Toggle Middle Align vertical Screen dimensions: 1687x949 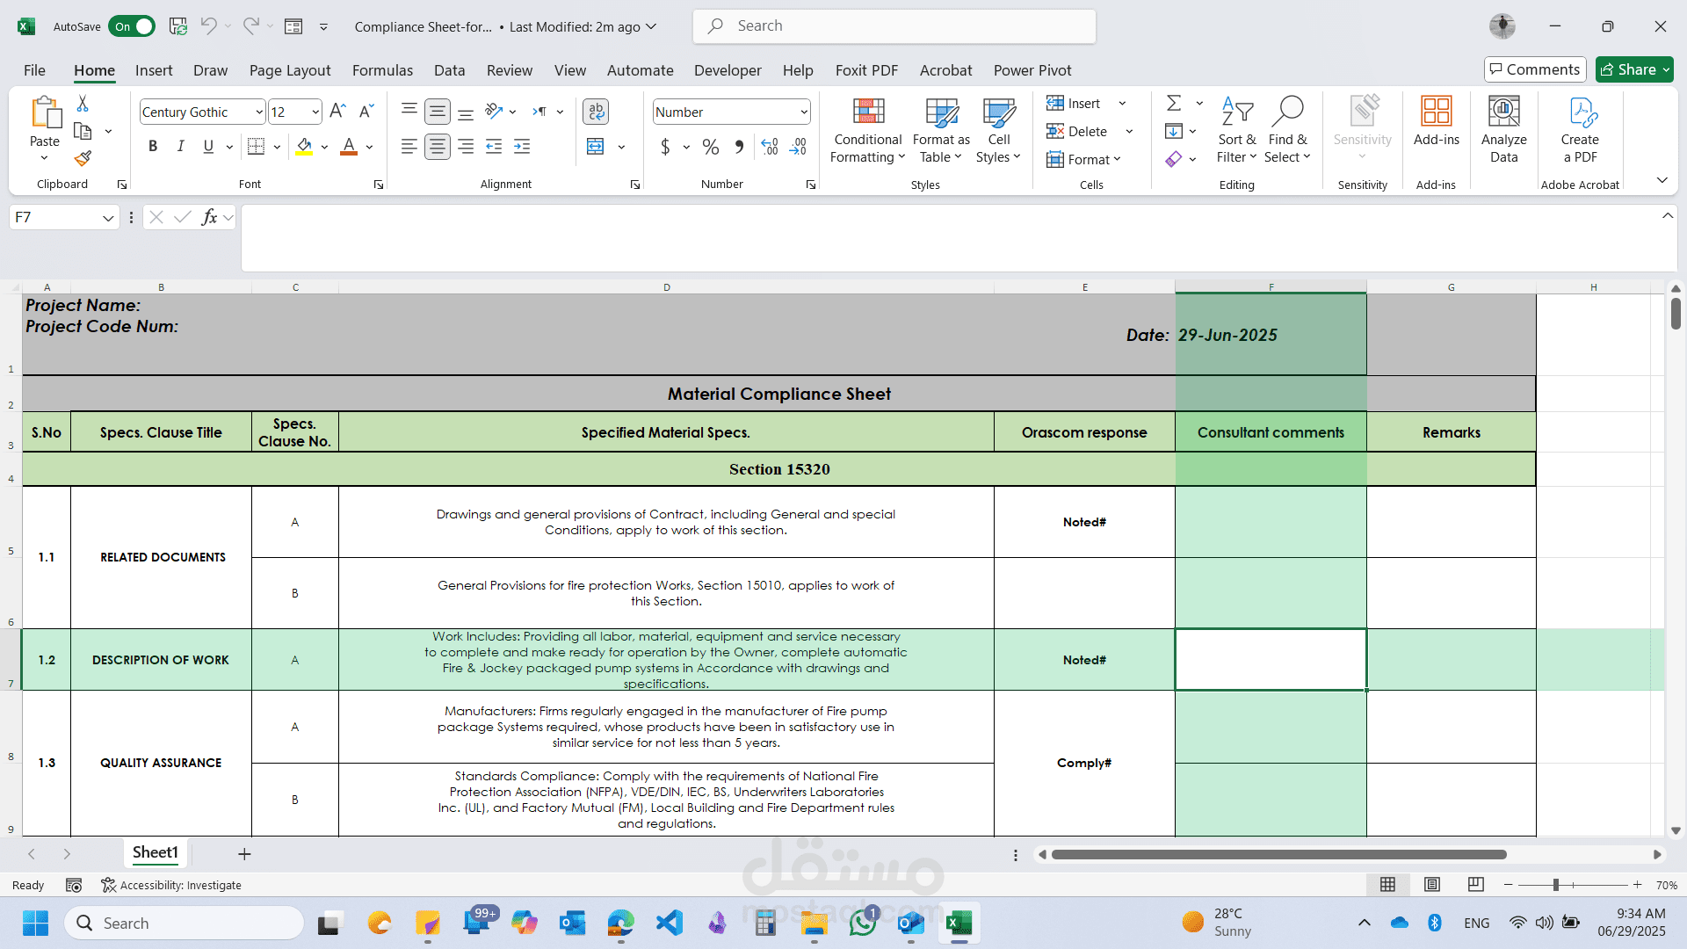(438, 112)
